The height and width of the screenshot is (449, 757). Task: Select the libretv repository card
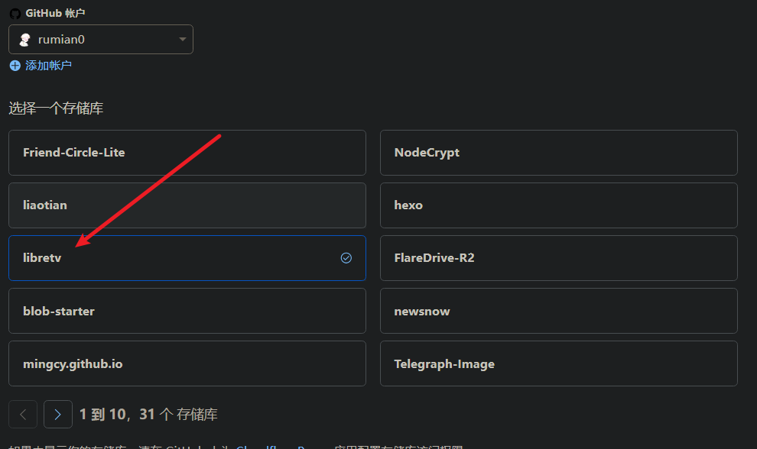(187, 258)
